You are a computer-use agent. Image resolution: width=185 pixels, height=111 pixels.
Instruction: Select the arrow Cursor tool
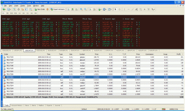(115, 9)
